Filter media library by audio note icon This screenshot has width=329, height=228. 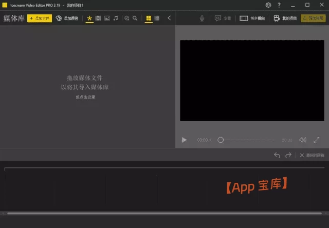(116, 18)
